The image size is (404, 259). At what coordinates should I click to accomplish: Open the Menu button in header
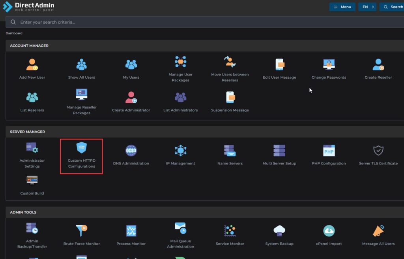pos(342,7)
